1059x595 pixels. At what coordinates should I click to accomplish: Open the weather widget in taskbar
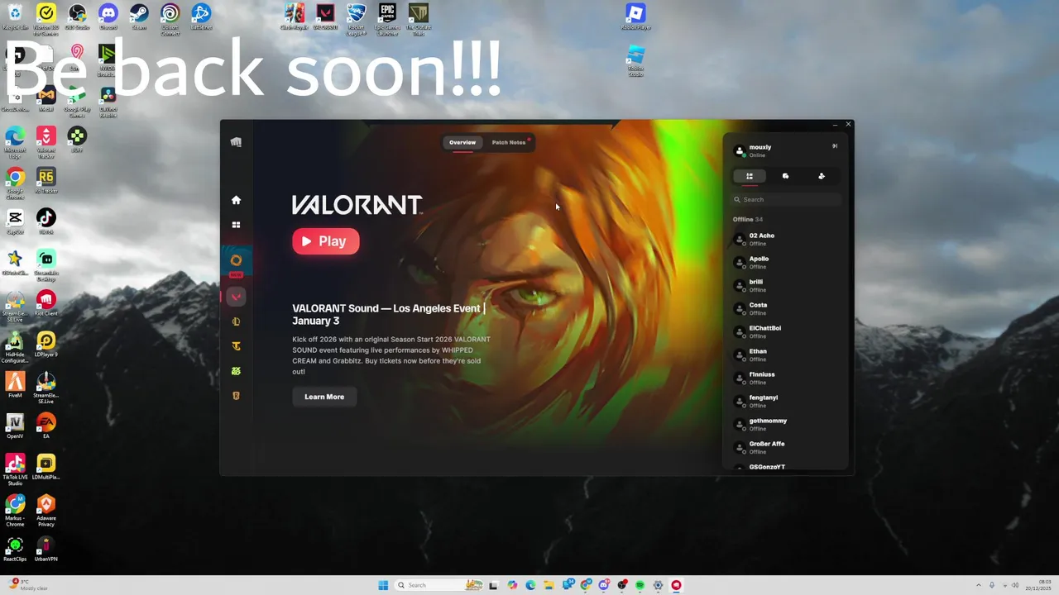[29, 585]
